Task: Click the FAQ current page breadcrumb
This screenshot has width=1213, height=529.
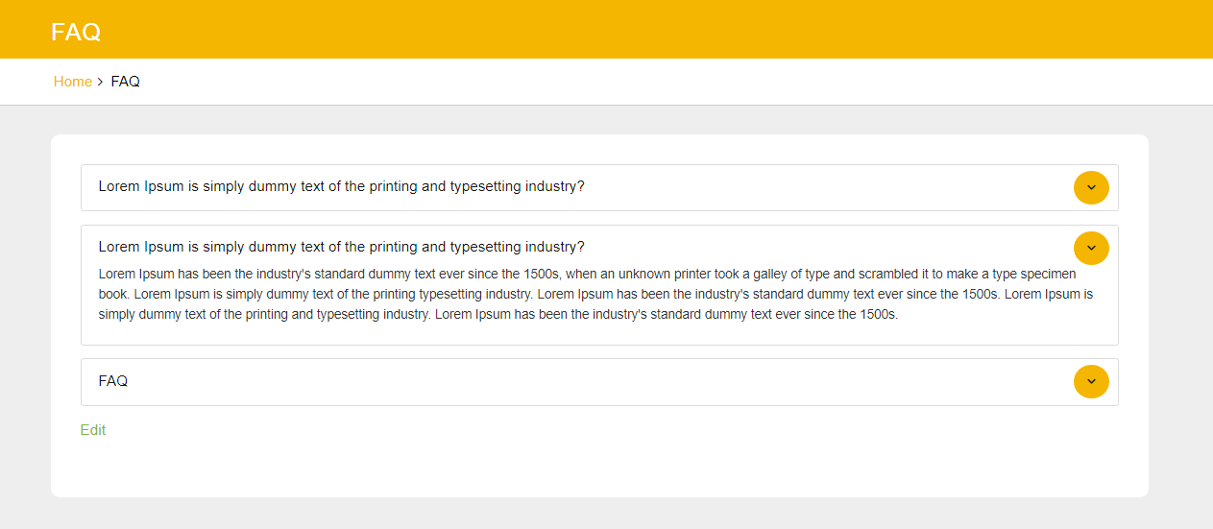Action: [125, 82]
